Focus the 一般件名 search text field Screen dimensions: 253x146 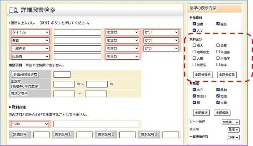[x=77, y=48]
